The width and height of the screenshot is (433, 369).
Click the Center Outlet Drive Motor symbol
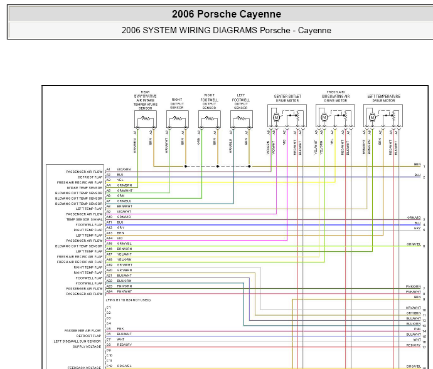pos(287,115)
